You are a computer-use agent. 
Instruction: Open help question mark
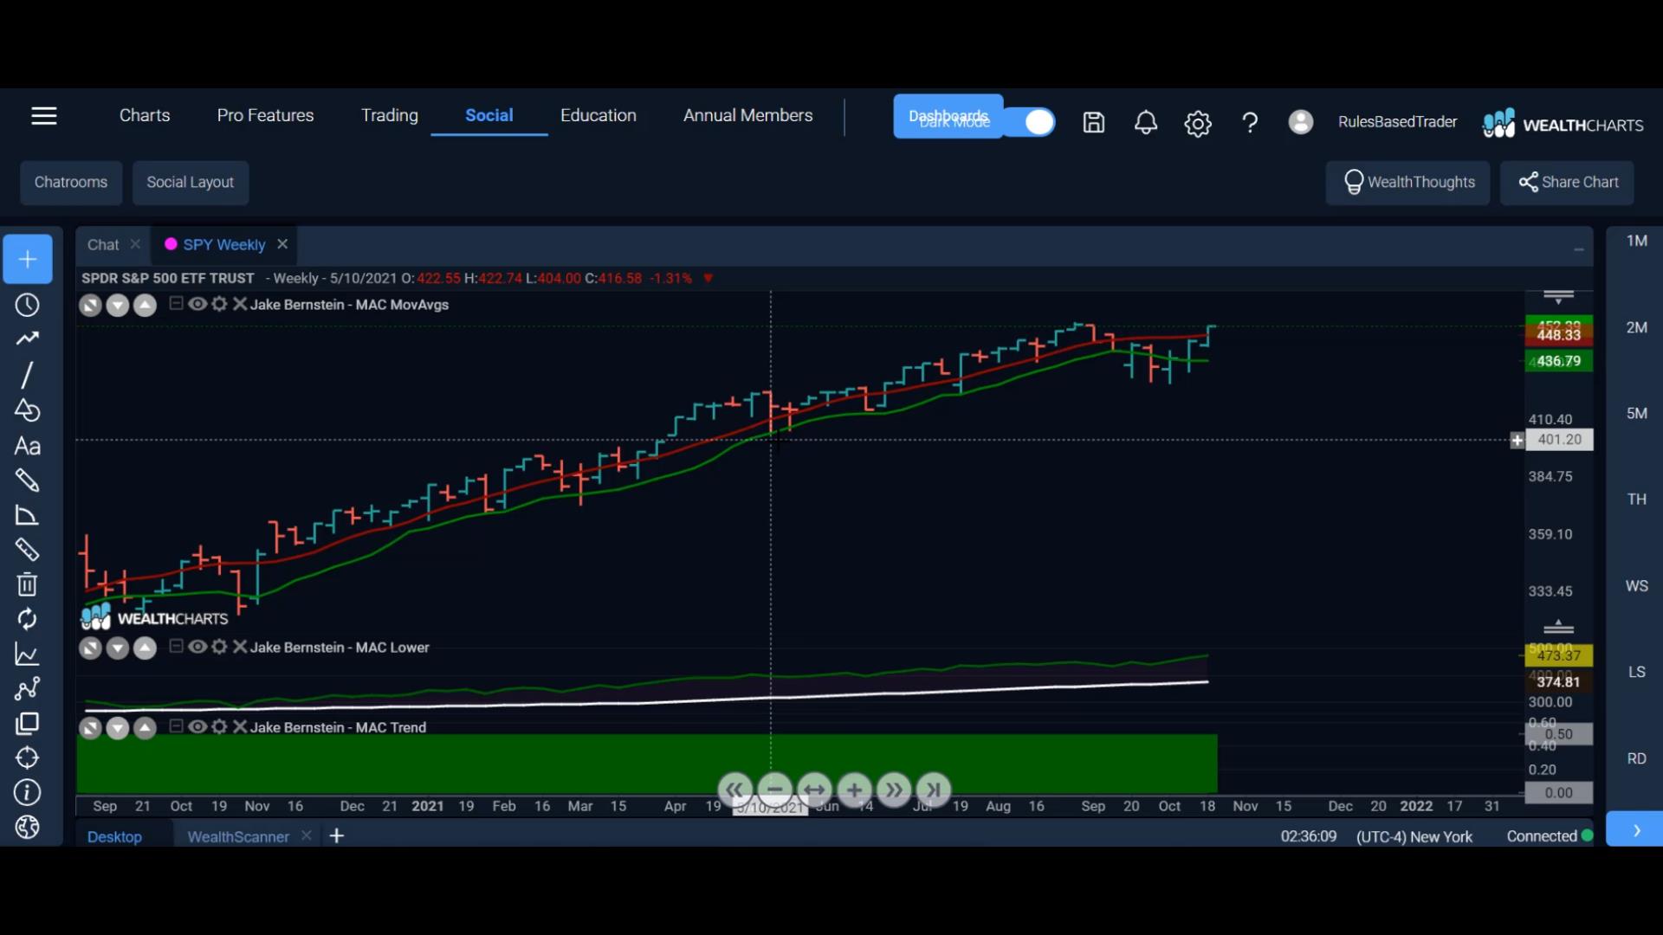(x=1250, y=123)
